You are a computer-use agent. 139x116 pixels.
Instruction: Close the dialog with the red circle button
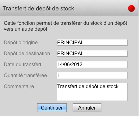click(131, 8)
